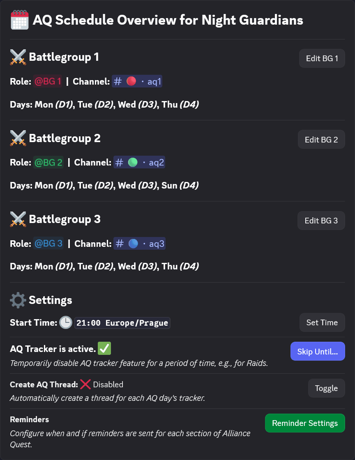
Task: Click the Skip Until... button
Action: 318,351
